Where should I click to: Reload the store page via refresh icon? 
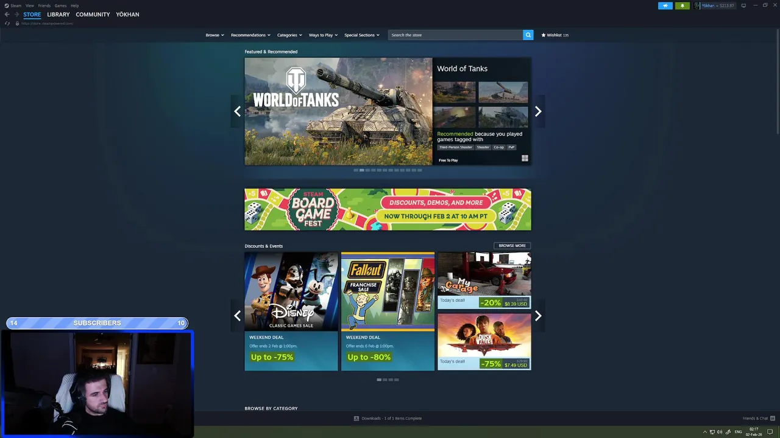(x=7, y=23)
